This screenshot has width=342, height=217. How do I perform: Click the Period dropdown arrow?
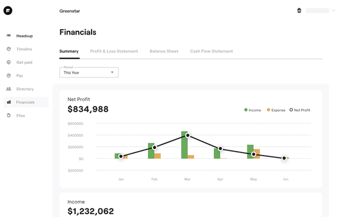point(112,73)
